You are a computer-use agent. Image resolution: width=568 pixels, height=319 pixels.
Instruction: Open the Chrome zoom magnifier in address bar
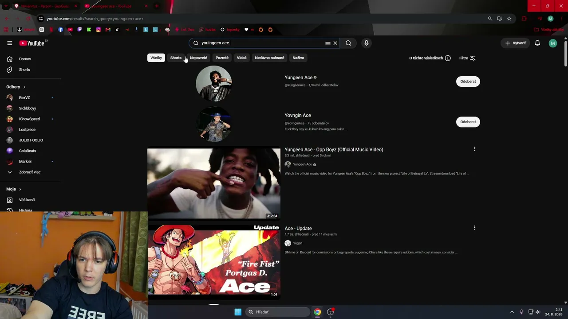click(x=490, y=19)
